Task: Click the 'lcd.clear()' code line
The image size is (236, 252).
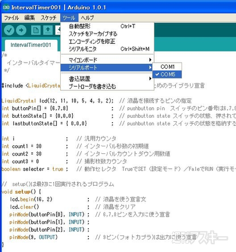Action: 24,207
